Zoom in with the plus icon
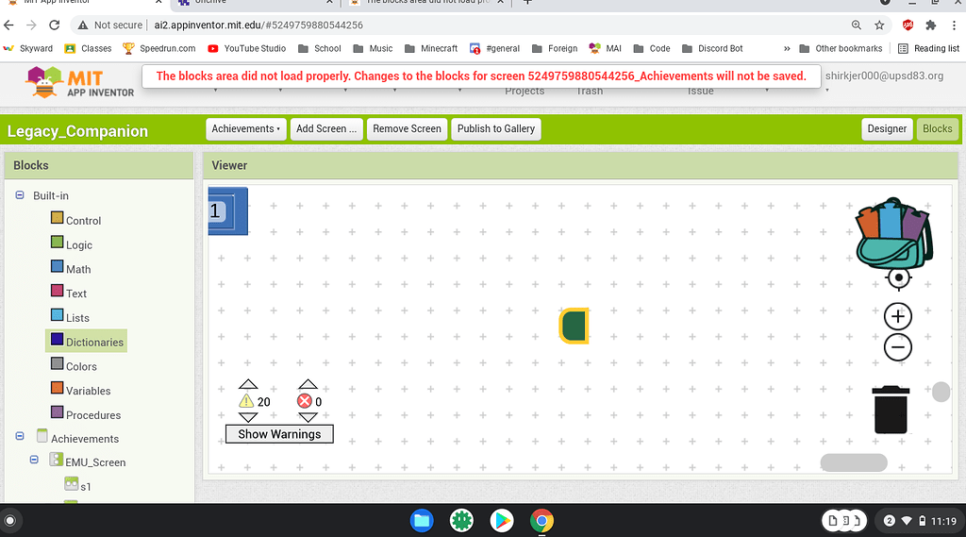This screenshot has height=537, width=966. 898,317
